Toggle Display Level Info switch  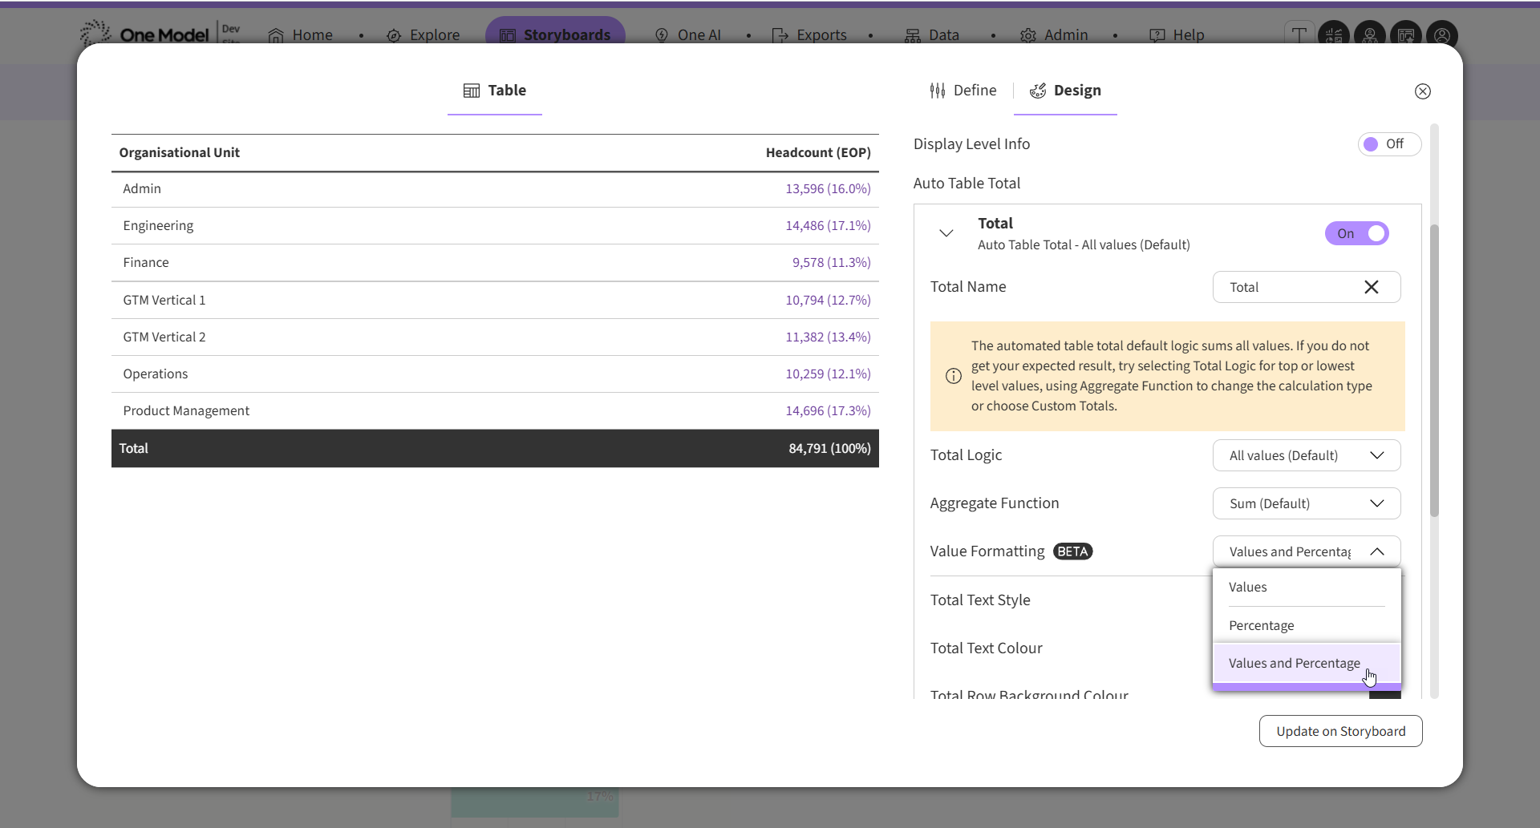coord(1389,144)
